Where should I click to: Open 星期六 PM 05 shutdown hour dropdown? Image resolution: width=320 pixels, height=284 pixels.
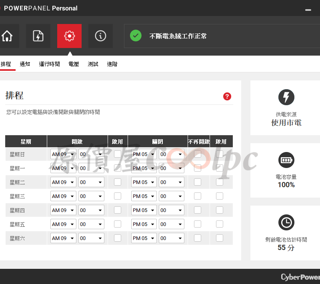144,238
